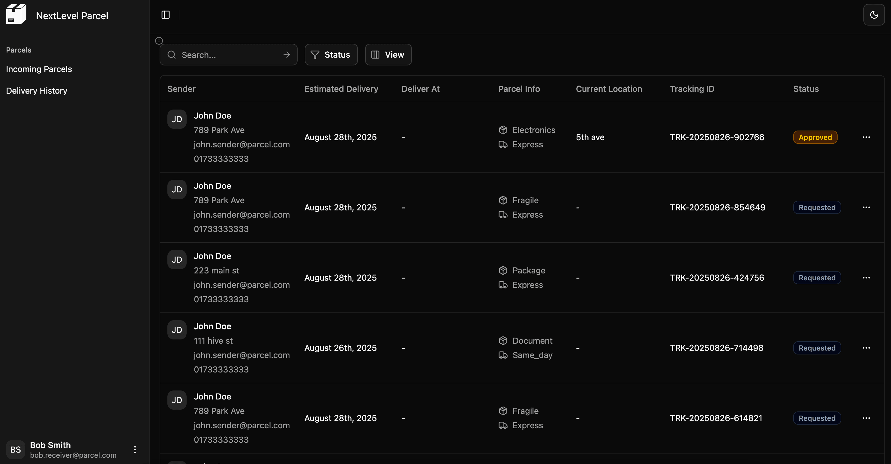Open Delivery History page

[x=37, y=91]
